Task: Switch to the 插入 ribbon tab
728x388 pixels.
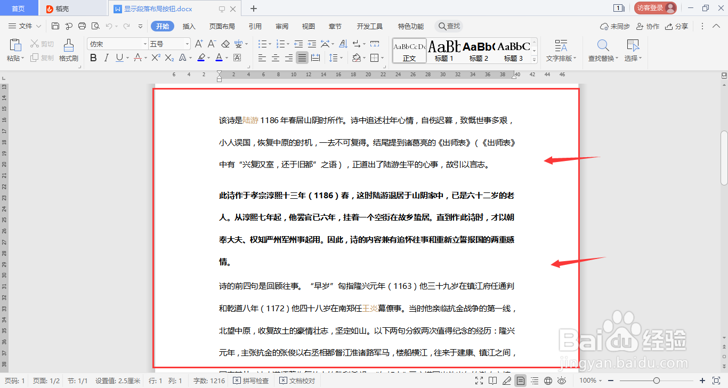Action: coord(189,26)
